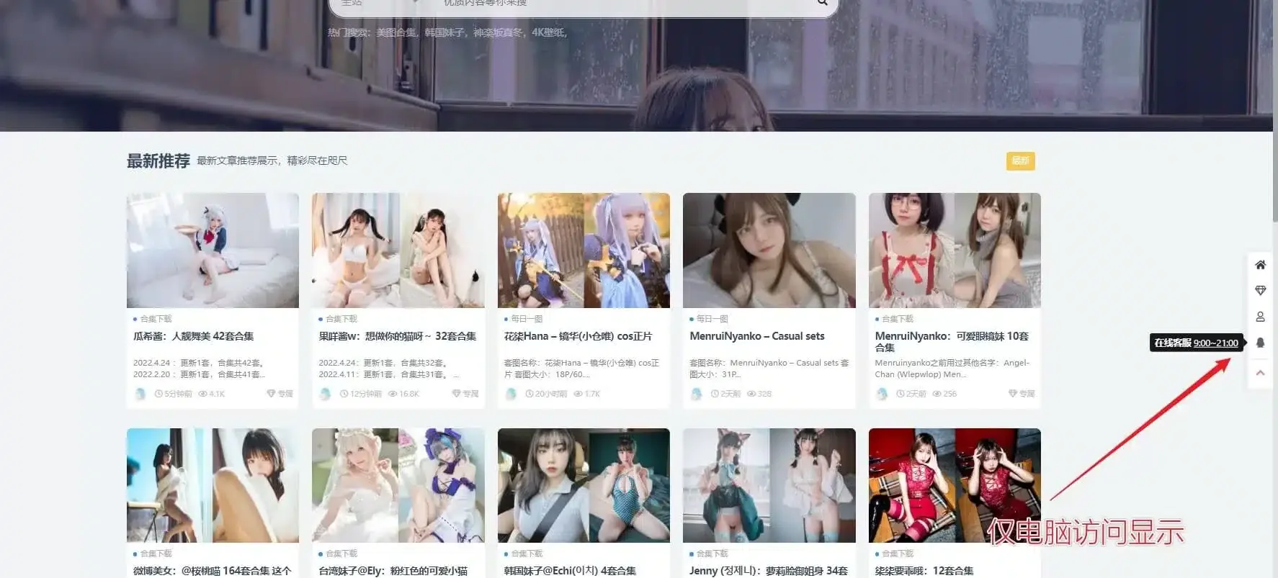
Task: Click the 专属 diamond badge on 可爱眼镜妹 card
Action: [x=1022, y=394]
